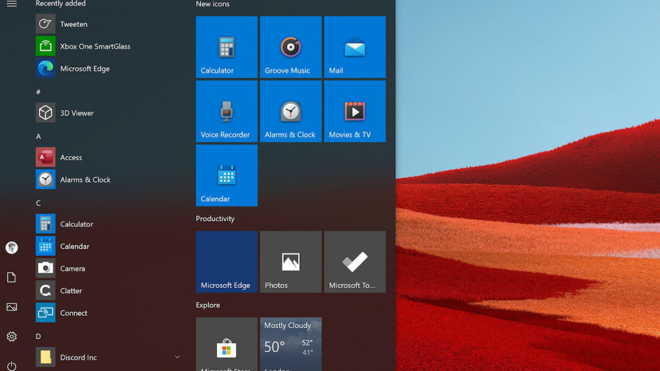Launch the Movies & TV tile

[354, 111]
